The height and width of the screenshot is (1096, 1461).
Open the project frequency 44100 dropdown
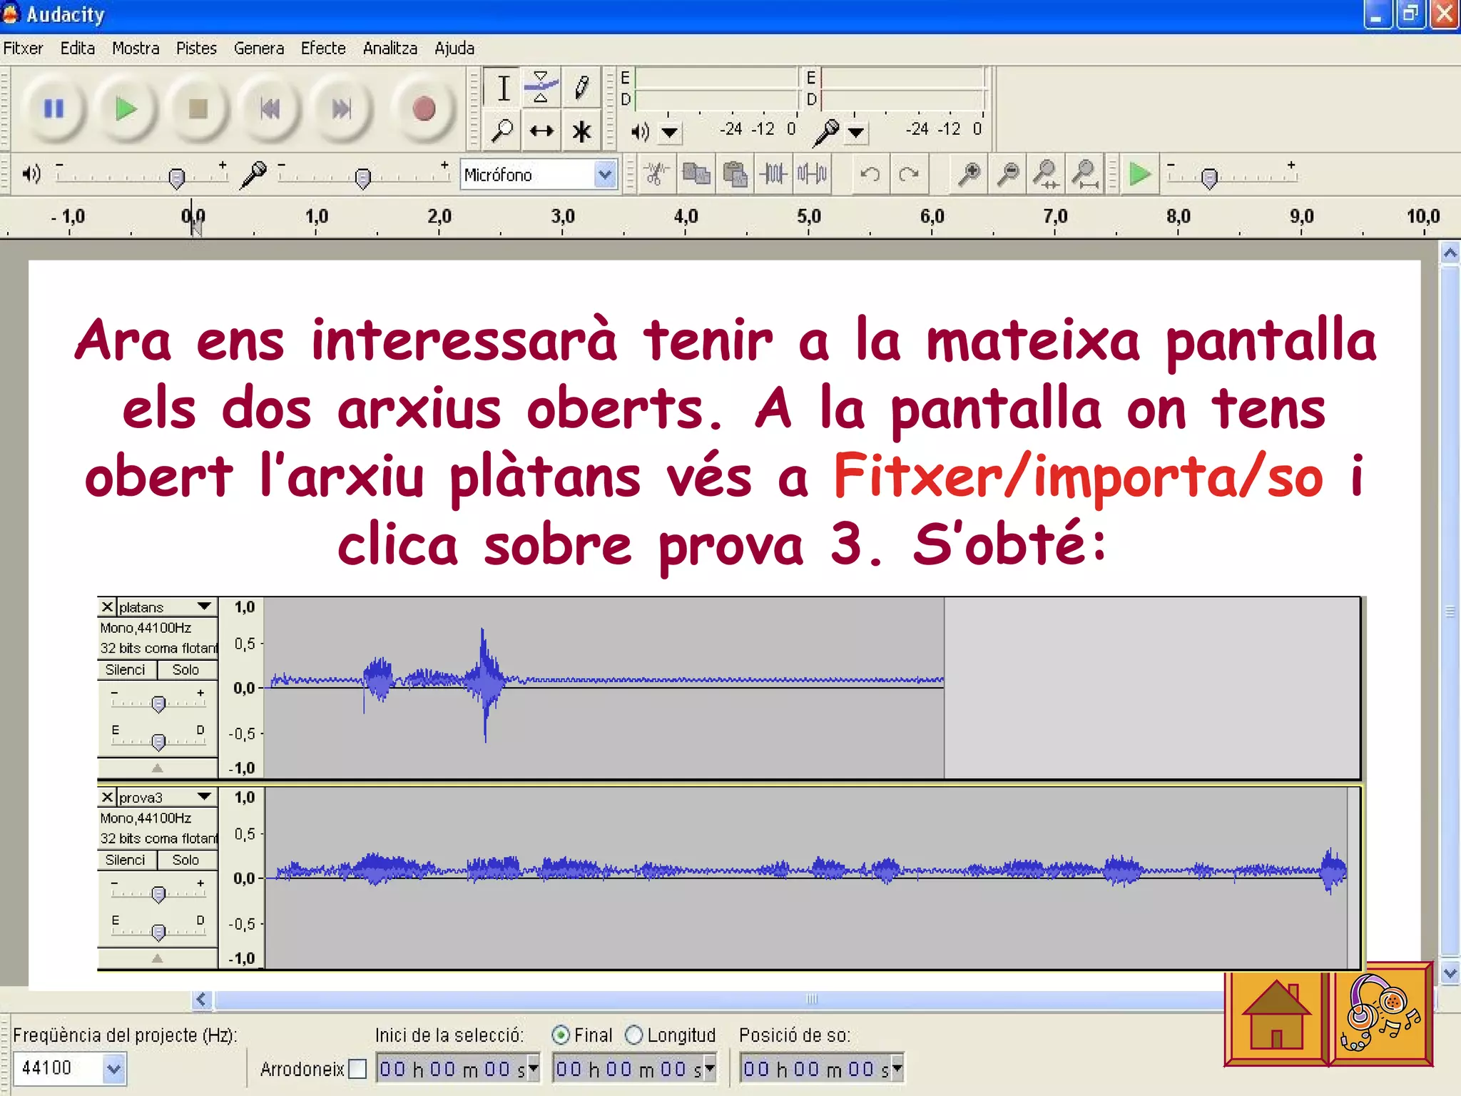point(113,1068)
